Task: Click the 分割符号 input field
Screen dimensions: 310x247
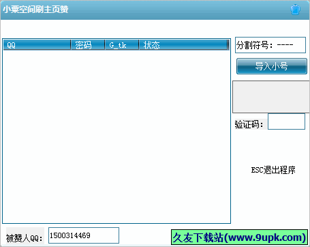Action: [x=270, y=45]
